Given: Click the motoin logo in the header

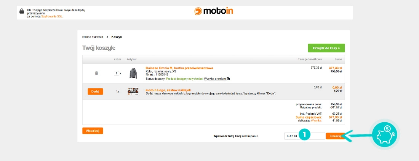Looking at the screenshot, I should coord(213,11).
